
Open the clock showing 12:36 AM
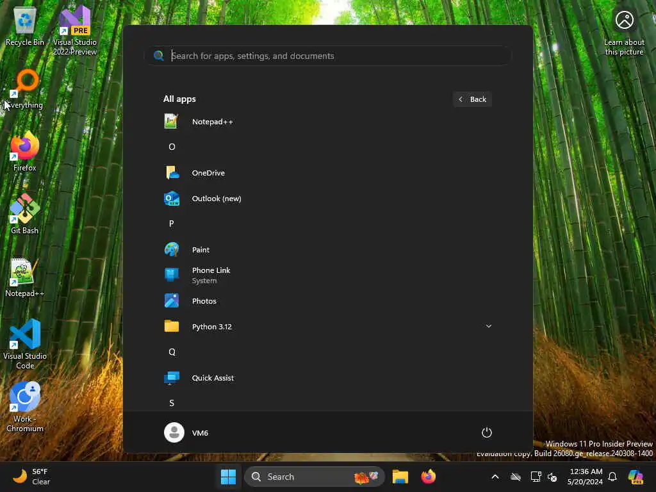point(586,477)
